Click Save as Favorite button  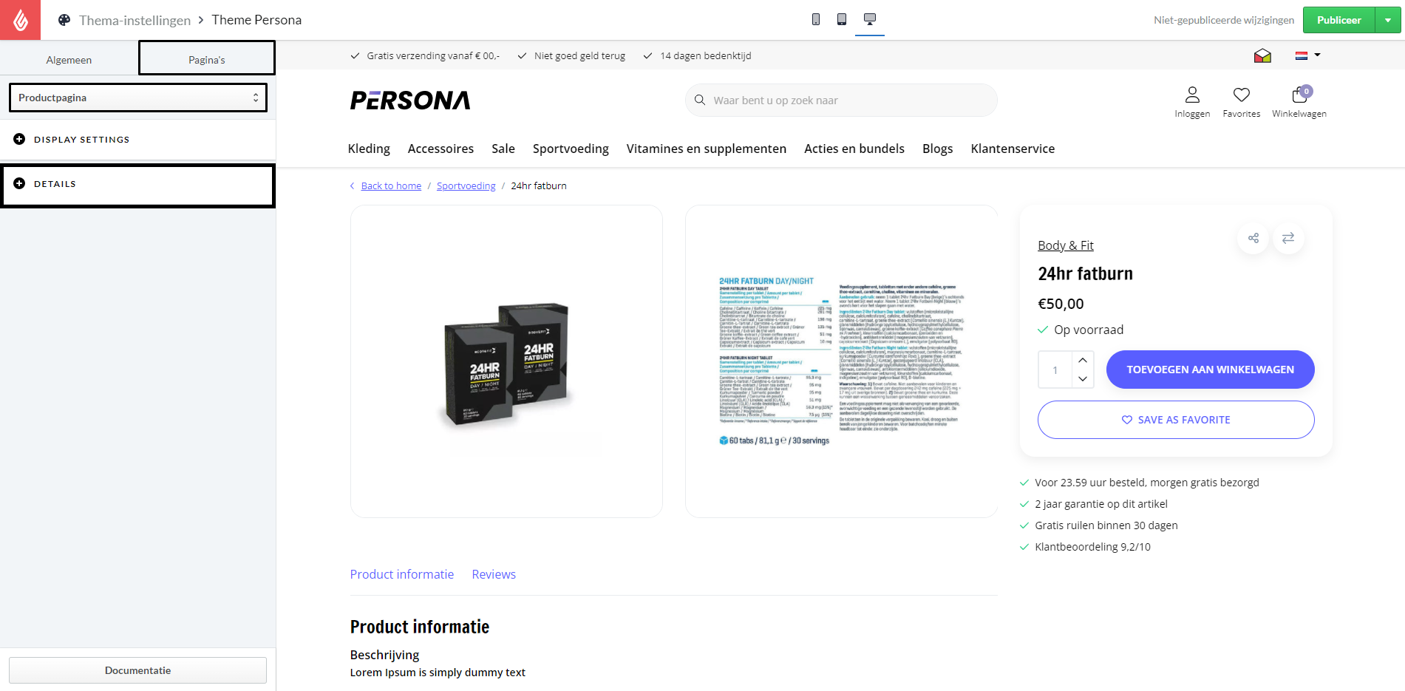(1176, 420)
